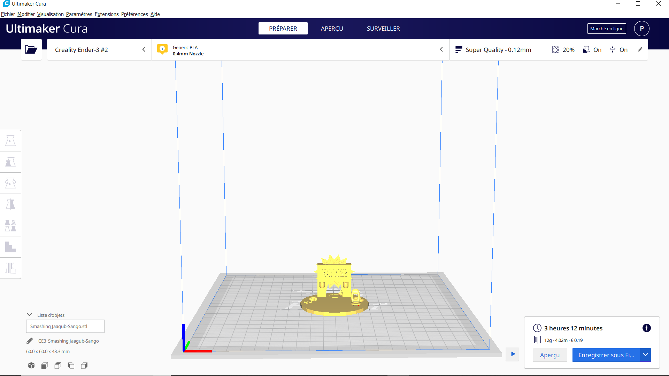Viewport: 669px width, 376px height.
Task: Switch to 3D perspective view cube icon
Action: pos(31,365)
